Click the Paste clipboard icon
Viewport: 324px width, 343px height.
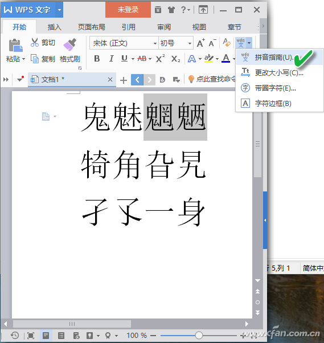coord(15,45)
